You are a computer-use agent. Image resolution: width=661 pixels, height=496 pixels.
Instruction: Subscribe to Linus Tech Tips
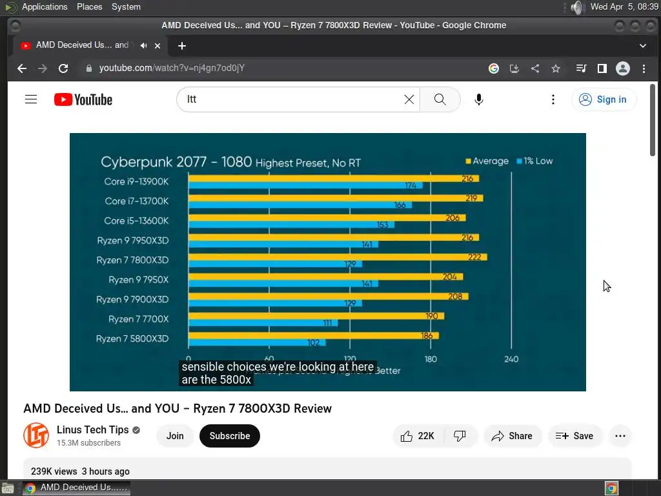tap(229, 436)
